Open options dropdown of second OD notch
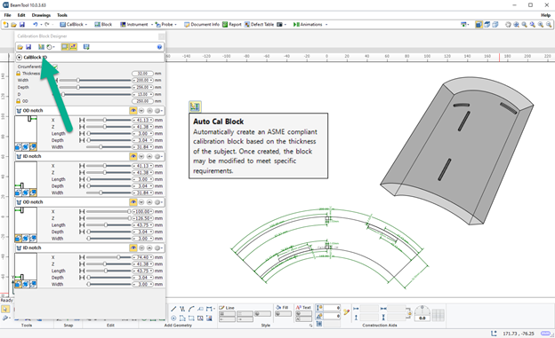Screen dimensions: 555x338 tap(158, 202)
